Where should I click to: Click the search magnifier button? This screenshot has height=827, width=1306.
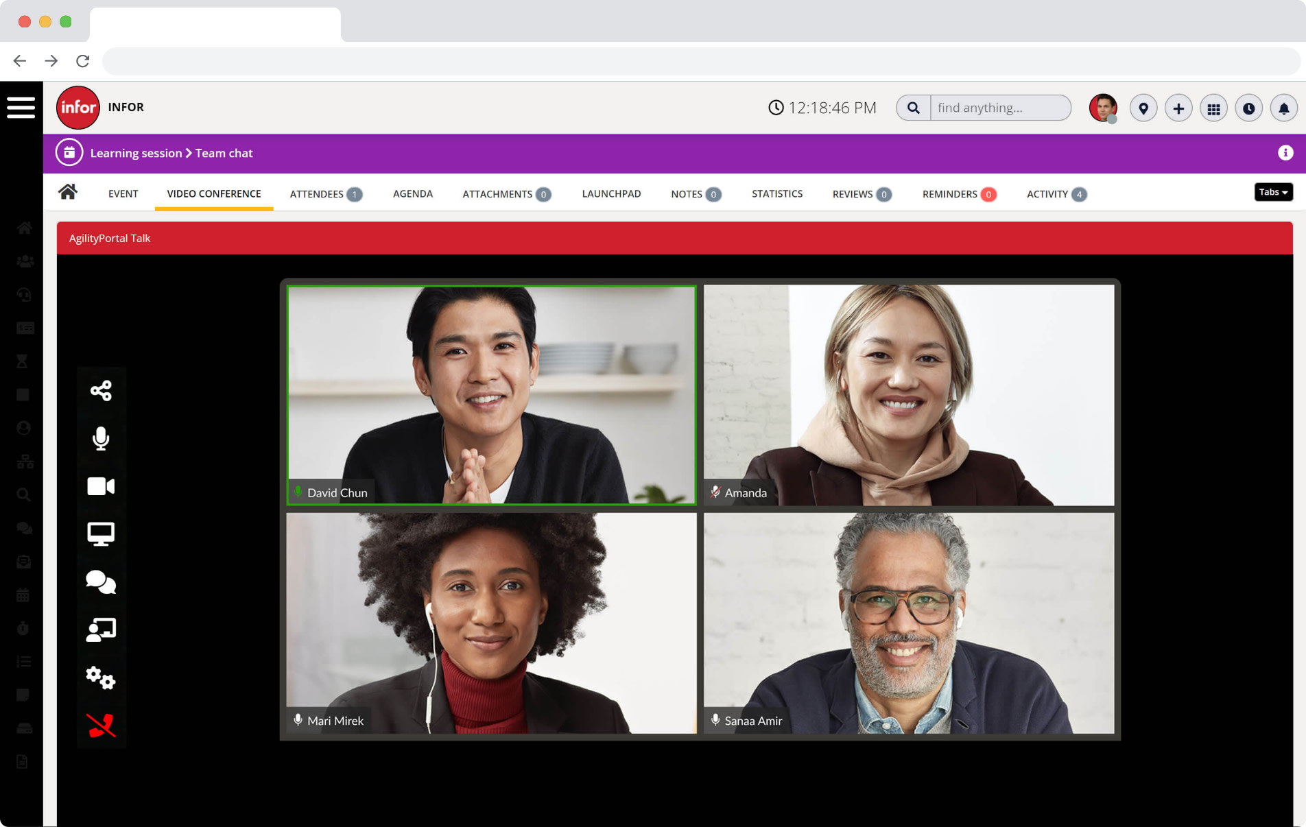(914, 108)
